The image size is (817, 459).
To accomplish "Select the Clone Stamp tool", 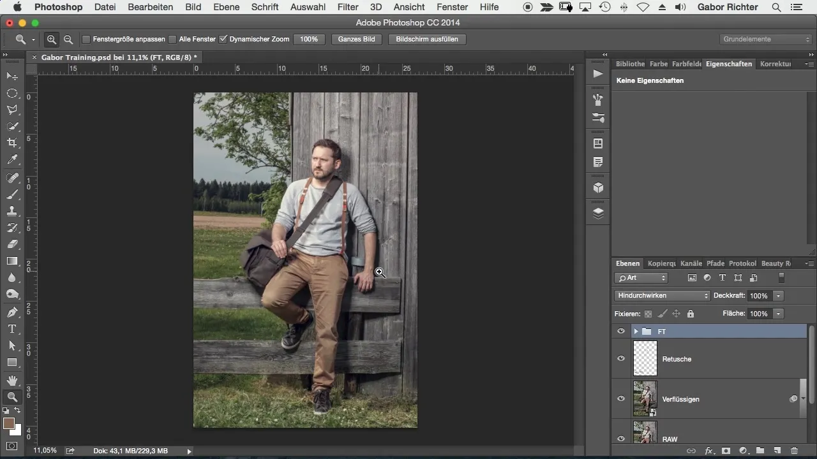I will (12, 211).
